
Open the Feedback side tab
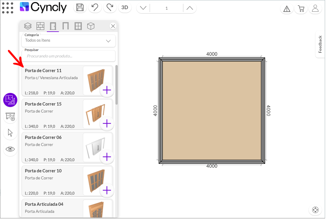pos(320,44)
